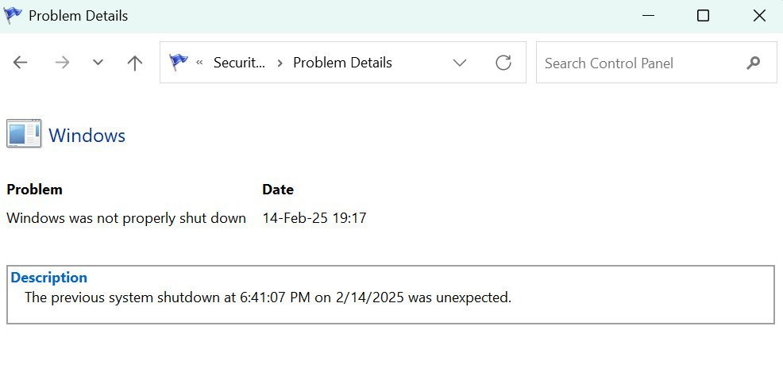Minimize the Problem Details window

(648, 16)
